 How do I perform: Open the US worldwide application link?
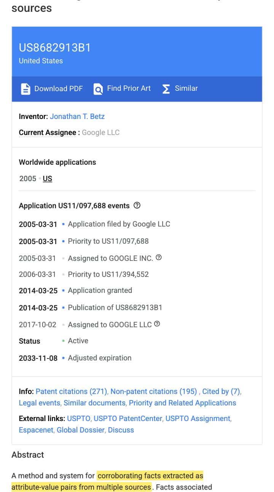48,178
